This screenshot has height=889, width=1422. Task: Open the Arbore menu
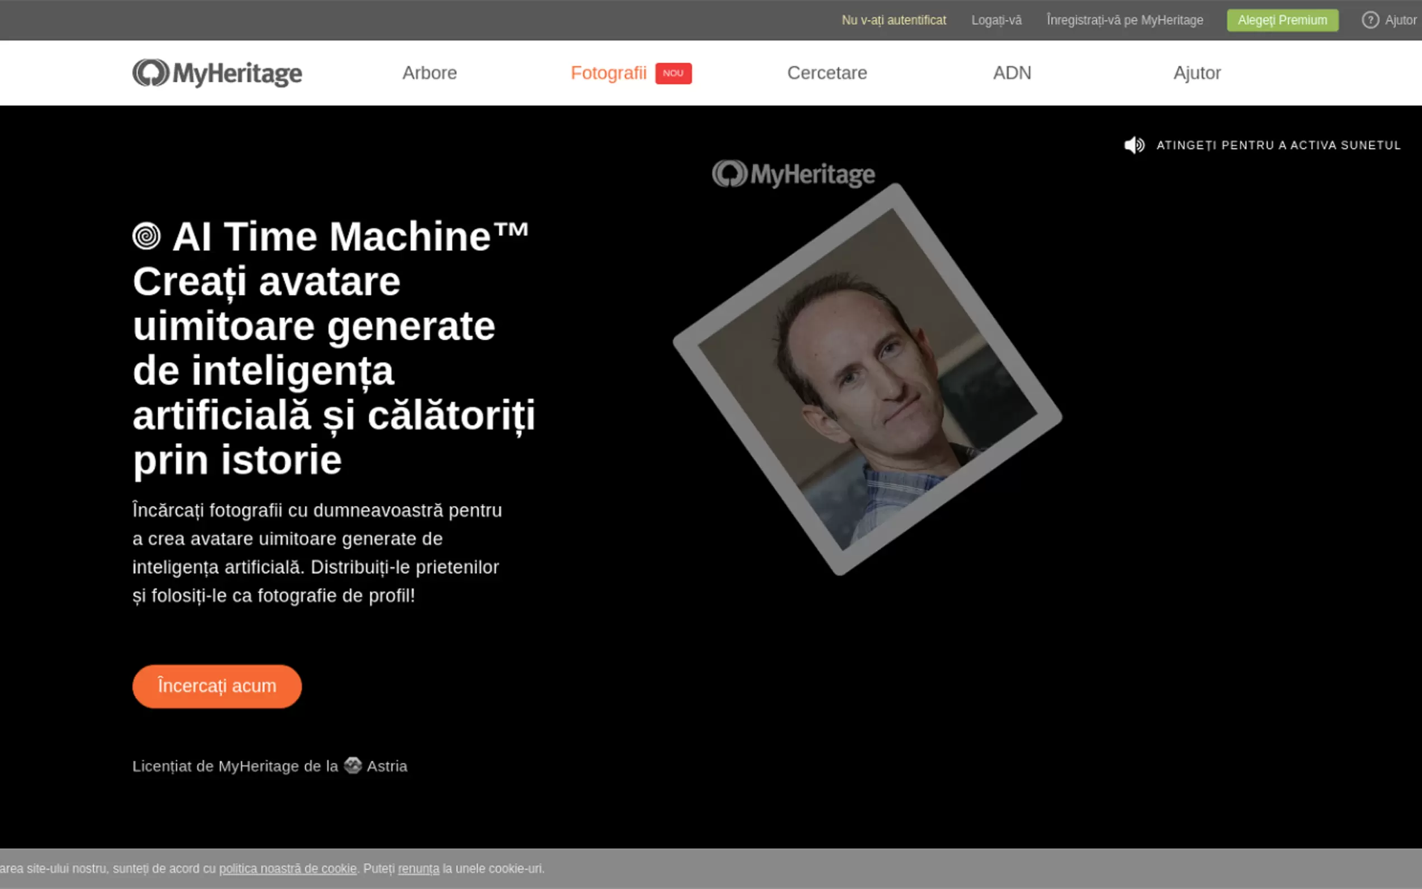pyautogui.click(x=429, y=73)
